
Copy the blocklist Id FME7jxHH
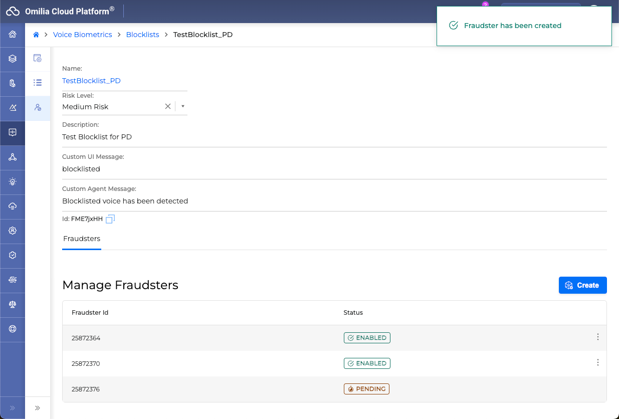(110, 219)
